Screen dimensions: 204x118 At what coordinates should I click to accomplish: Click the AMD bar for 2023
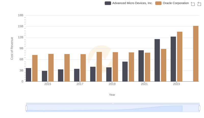(173, 59)
